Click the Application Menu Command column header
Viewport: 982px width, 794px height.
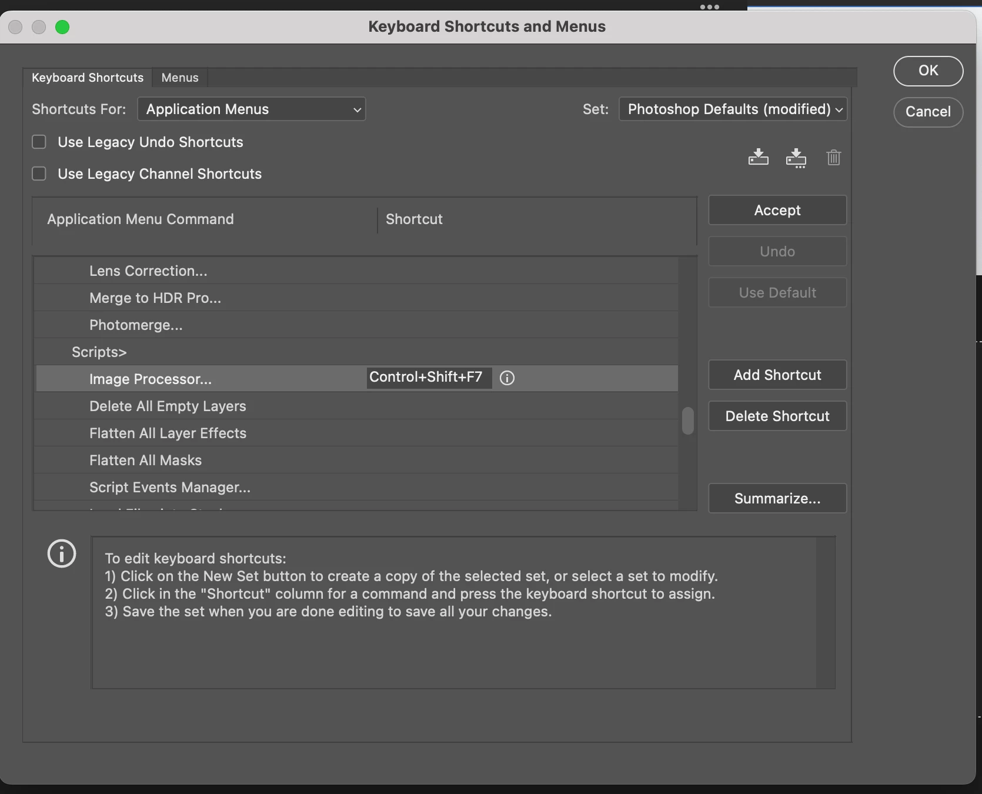pyautogui.click(x=141, y=219)
